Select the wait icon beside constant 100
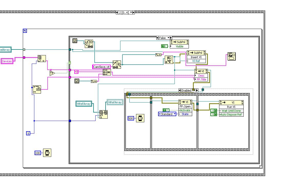 coord(47,153)
